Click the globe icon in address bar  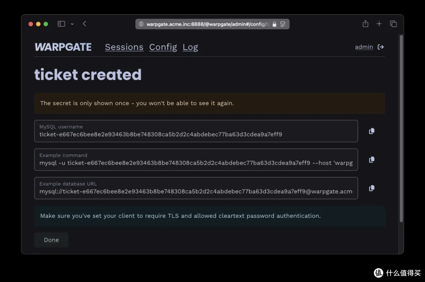(x=141, y=24)
